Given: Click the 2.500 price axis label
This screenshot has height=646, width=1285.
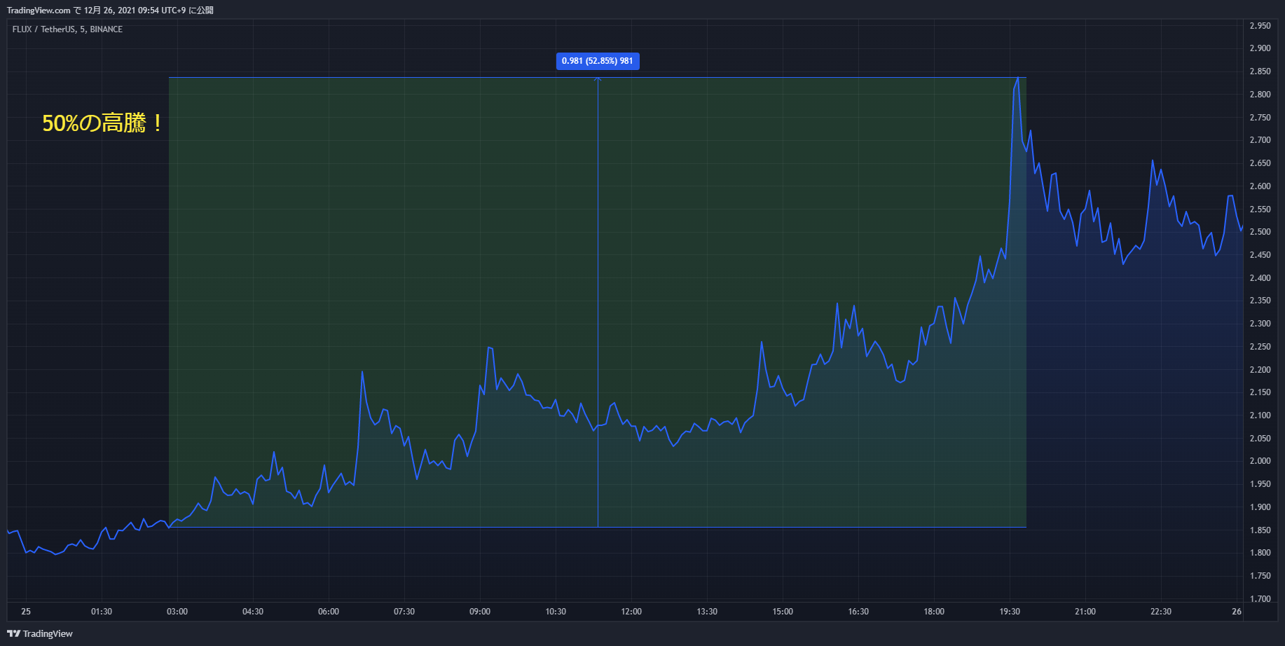Looking at the screenshot, I should (x=1260, y=232).
